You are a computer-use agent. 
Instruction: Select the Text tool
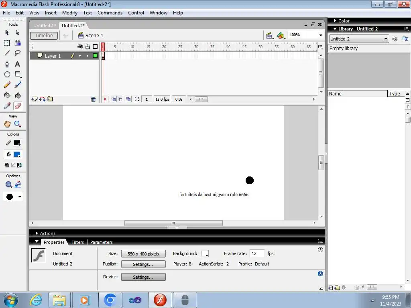(x=18, y=64)
